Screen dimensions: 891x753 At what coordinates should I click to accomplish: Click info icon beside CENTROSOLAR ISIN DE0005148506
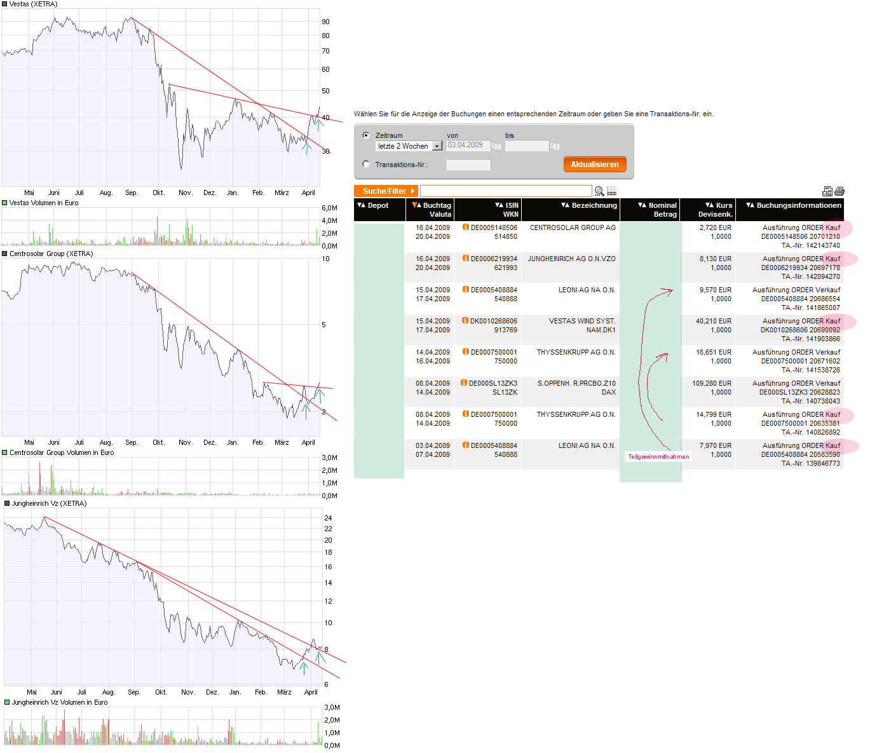465,227
